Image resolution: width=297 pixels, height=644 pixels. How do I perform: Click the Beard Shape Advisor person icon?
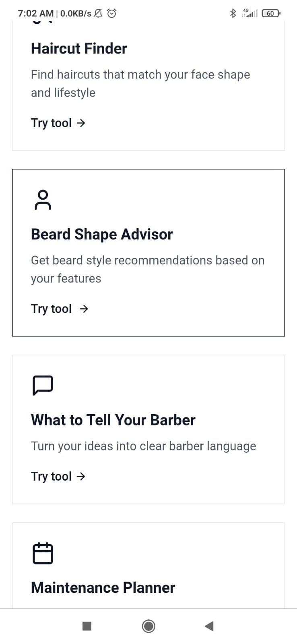(x=43, y=199)
